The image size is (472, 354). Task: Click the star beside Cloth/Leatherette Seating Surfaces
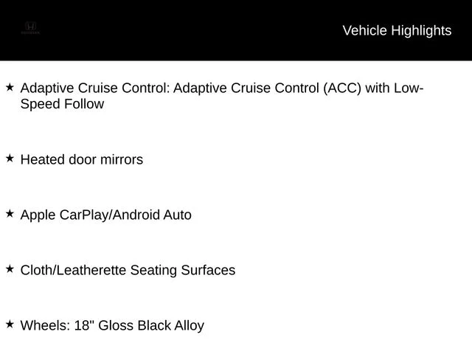(10, 268)
